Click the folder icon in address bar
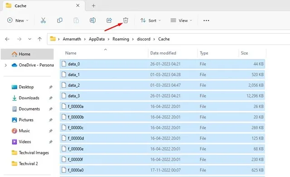Viewport: 290px width, 177px height. click(x=53, y=39)
